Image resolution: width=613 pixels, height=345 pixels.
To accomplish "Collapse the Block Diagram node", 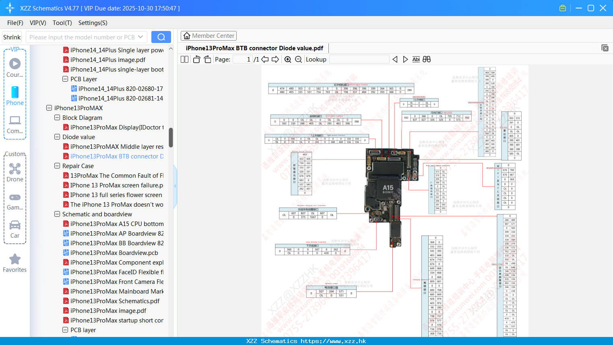I will pos(57,117).
